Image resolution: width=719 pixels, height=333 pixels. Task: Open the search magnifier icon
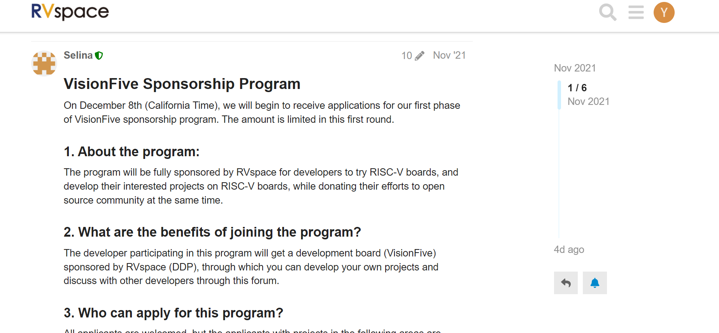pos(607,12)
